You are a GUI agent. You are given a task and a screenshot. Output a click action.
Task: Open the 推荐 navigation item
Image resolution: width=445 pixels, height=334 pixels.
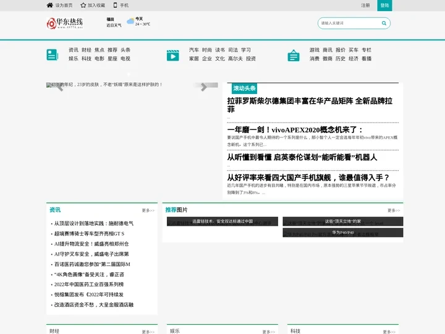[112, 50]
